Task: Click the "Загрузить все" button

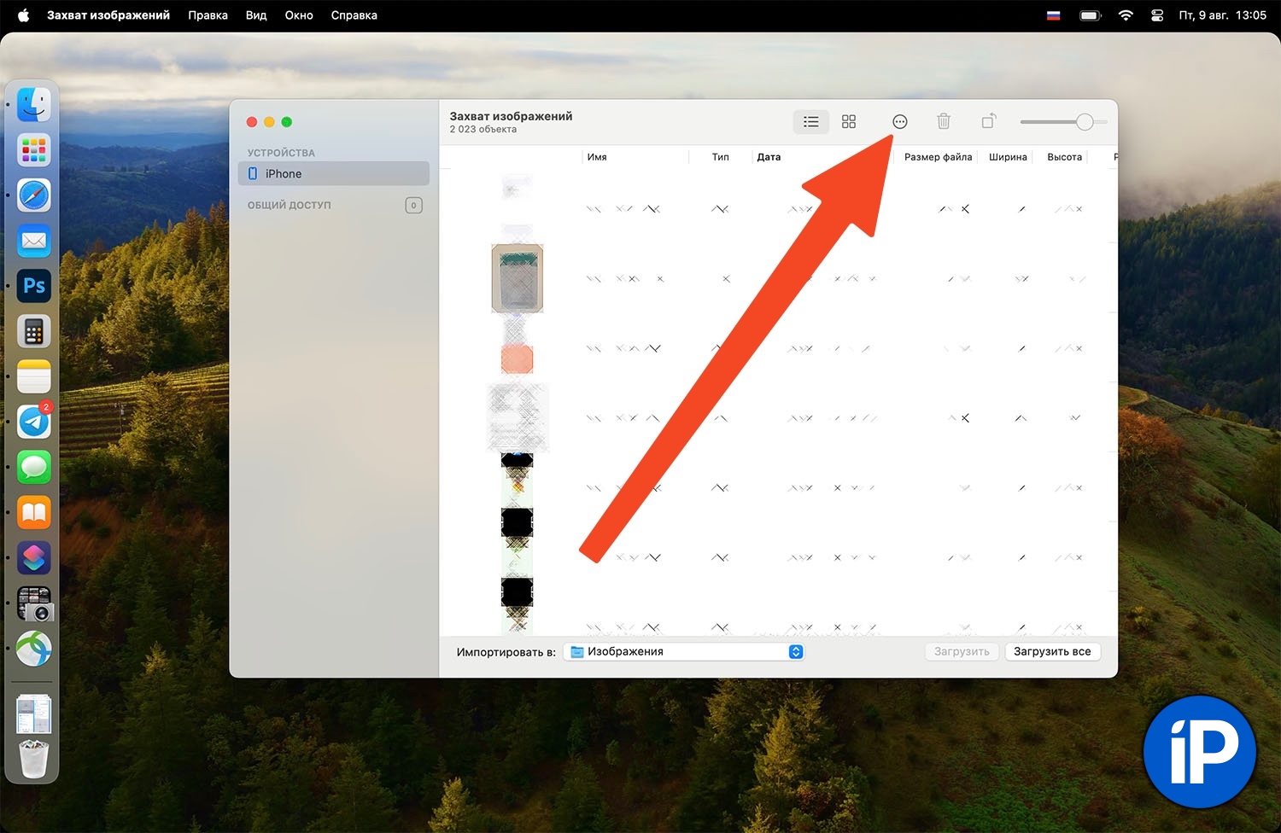Action: [1052, 652]
